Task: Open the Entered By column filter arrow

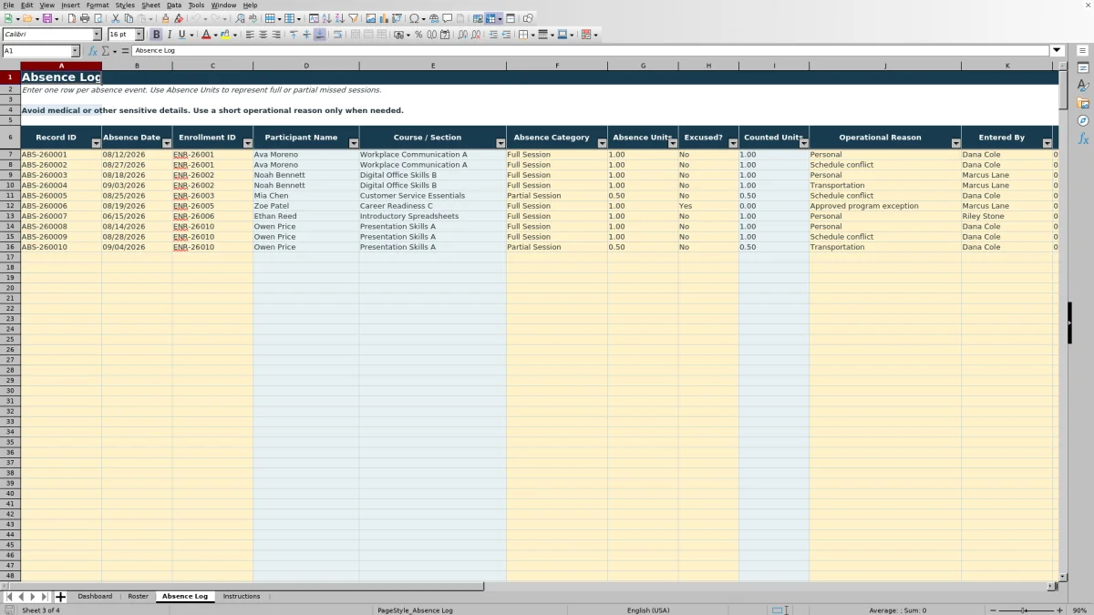Action: click(x=1047, y=143)
